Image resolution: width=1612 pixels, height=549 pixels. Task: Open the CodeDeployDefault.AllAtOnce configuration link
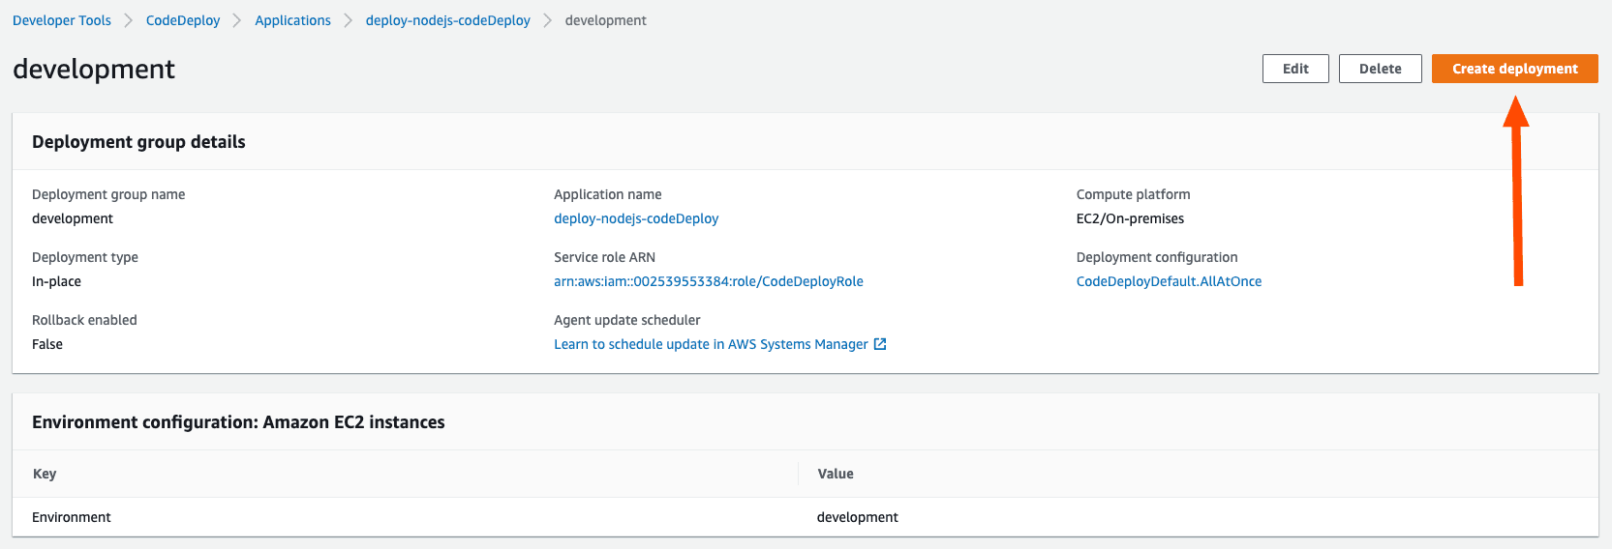1169,281
